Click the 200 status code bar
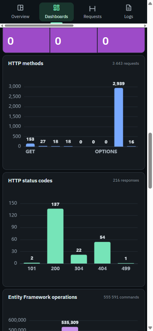153x331 pixels. [55, 236]
